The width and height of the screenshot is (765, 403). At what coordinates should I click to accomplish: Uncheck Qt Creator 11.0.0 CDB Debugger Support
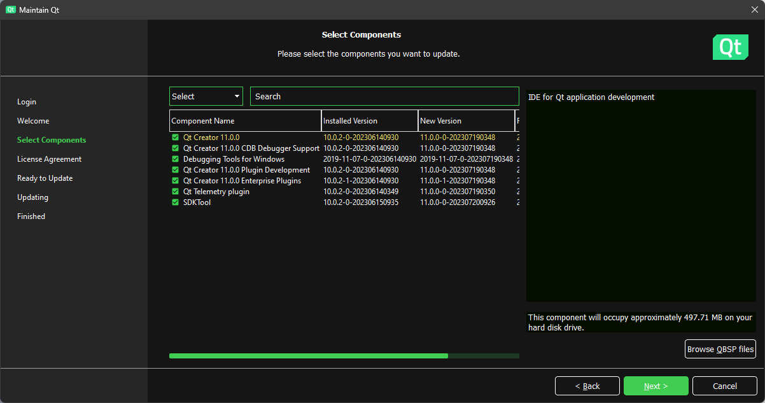click(x=175, y=148)
